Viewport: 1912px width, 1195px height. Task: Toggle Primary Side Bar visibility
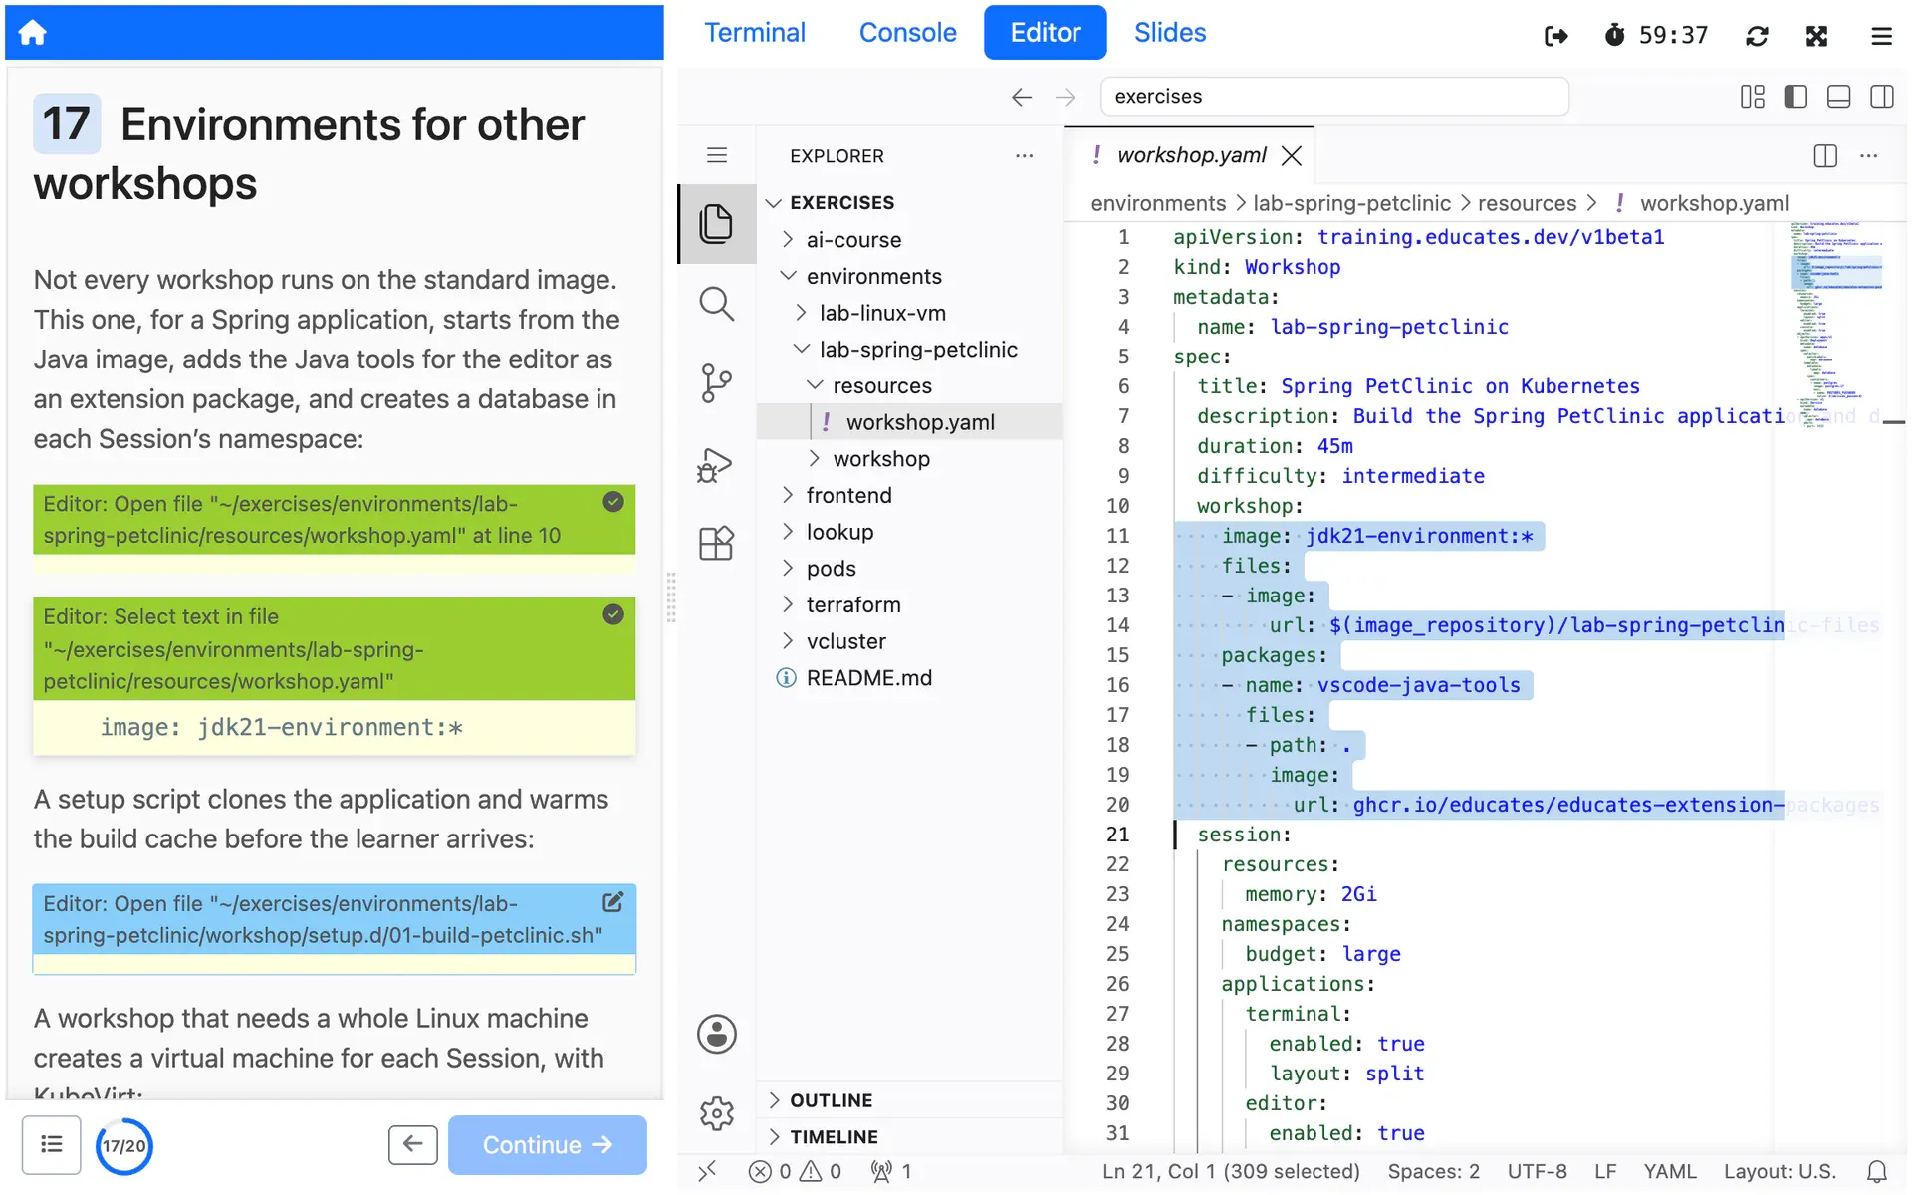(x=1794, y=97)
